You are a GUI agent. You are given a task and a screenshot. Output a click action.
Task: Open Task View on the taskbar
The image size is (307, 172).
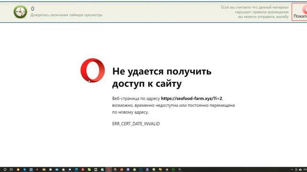click(x=12, y=170)
